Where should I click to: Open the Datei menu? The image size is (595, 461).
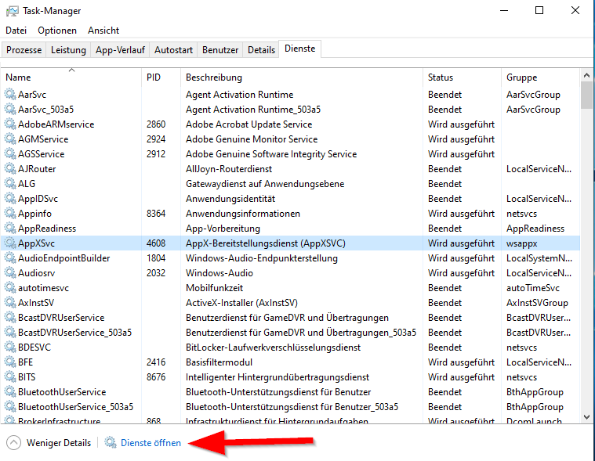16,31
